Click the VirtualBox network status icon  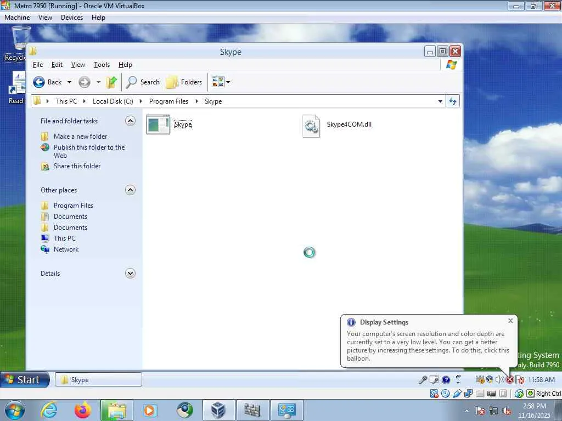[x=469, y=394]
